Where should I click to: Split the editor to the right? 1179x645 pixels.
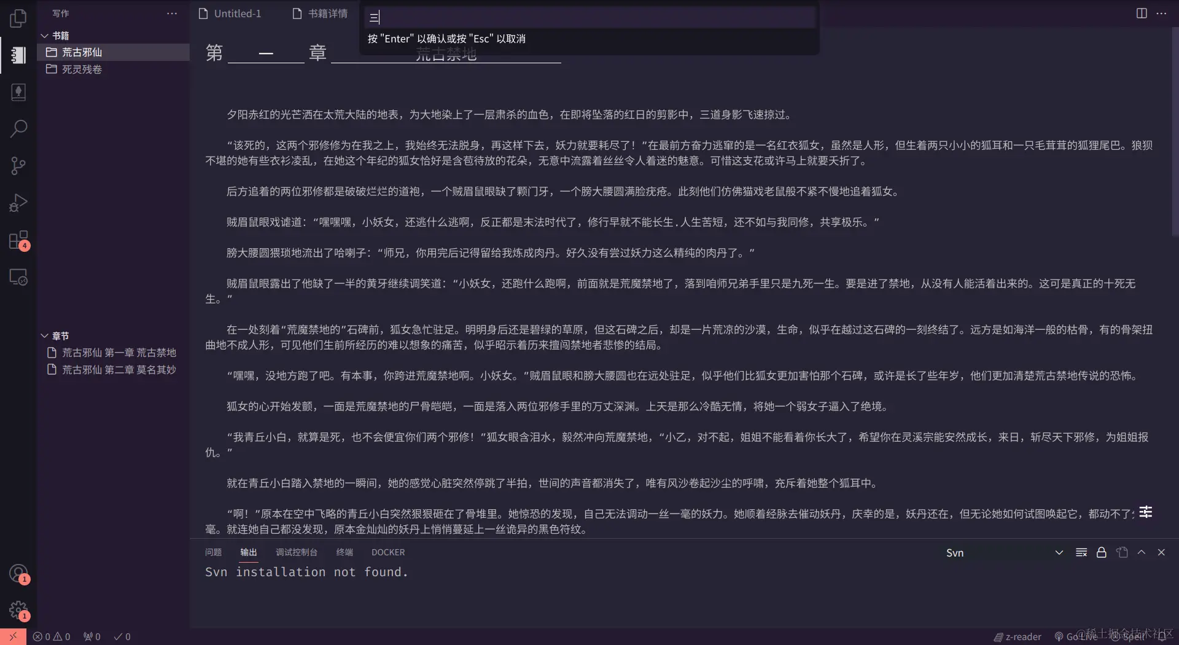click(1142, 14)
